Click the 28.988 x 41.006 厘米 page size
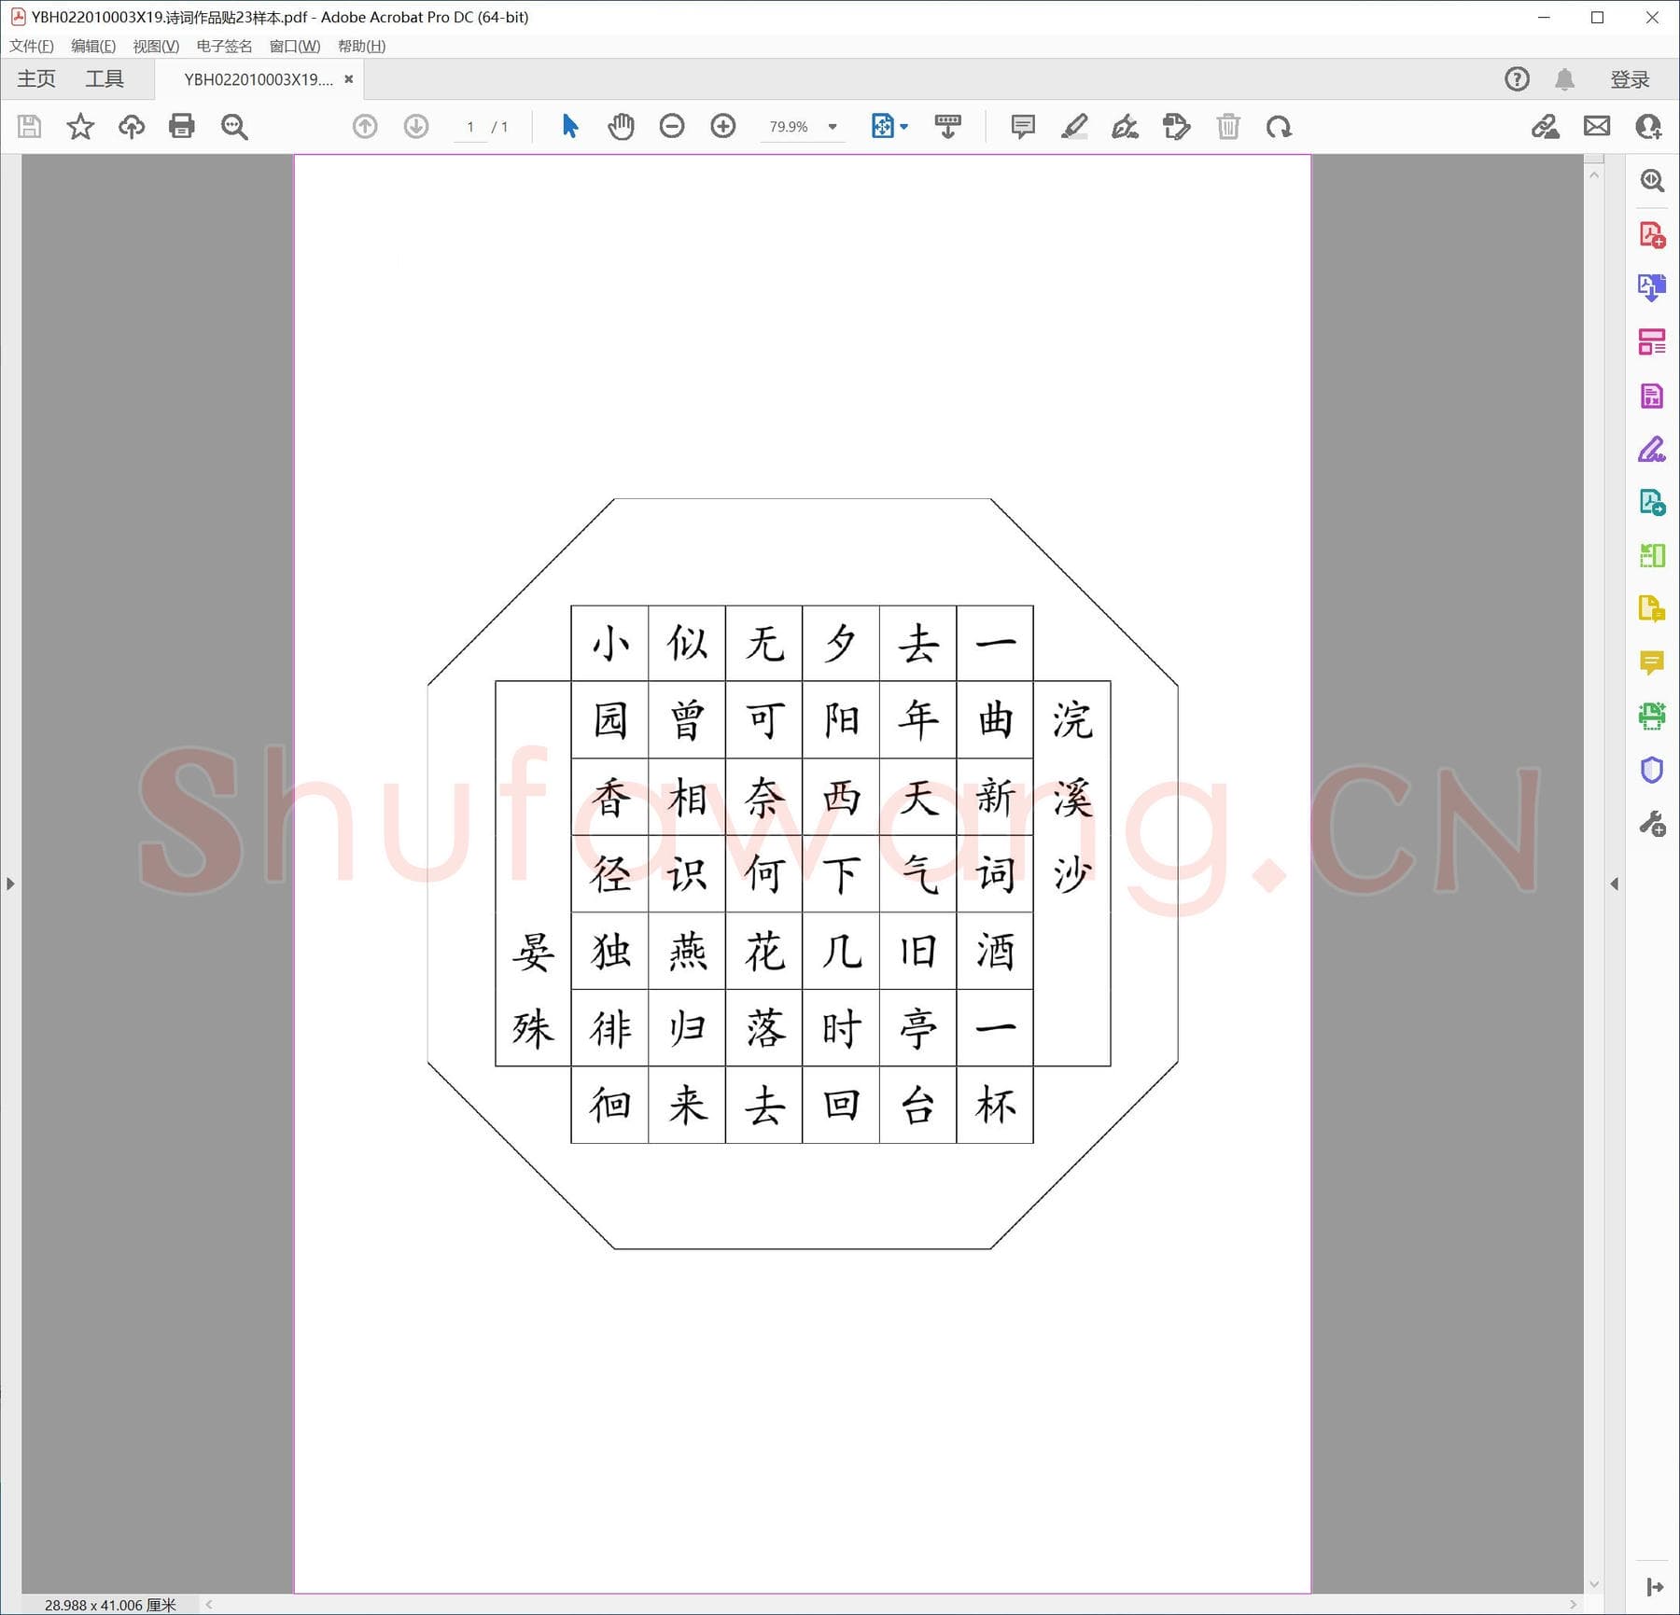 tap(110, 1605)
